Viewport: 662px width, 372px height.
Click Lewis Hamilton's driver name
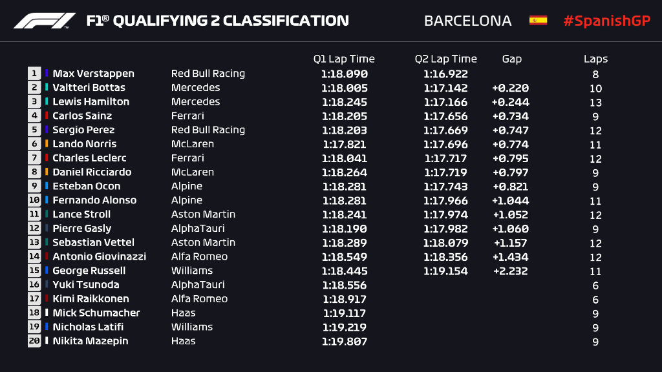click(91, 102)
